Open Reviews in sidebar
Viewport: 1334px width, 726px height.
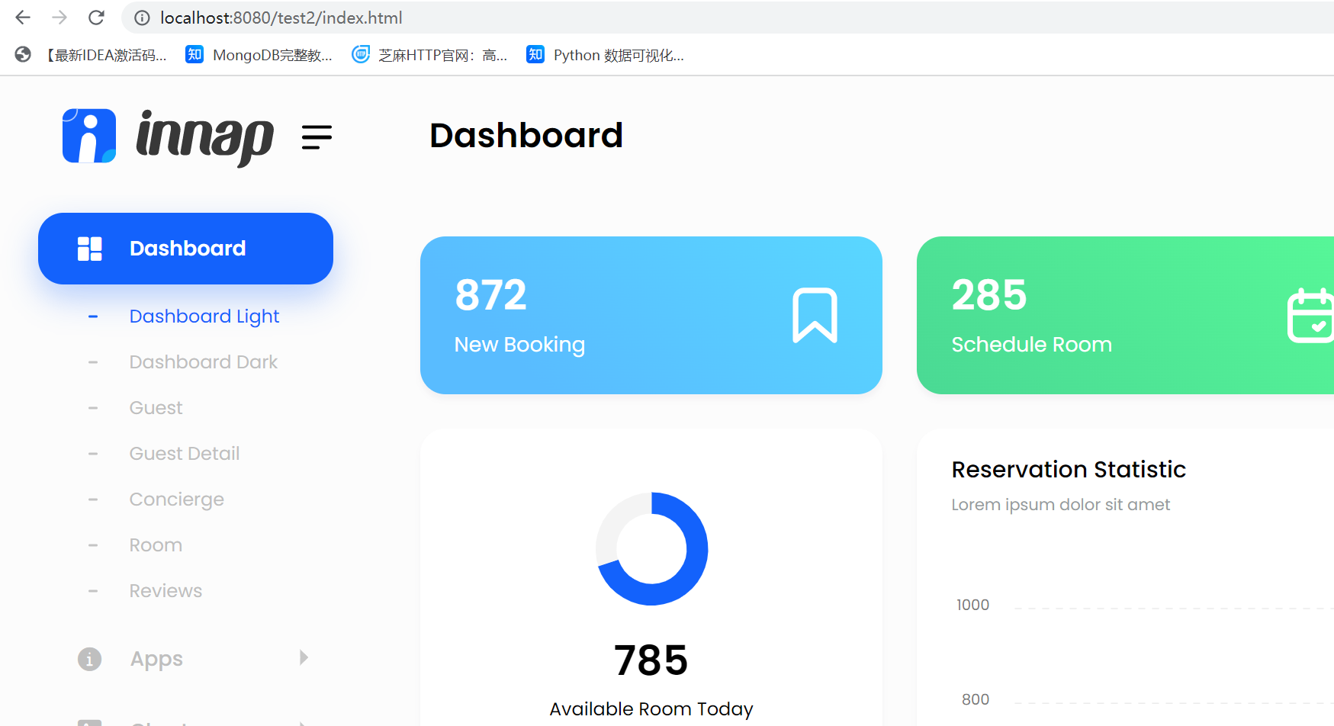point(166,591)
